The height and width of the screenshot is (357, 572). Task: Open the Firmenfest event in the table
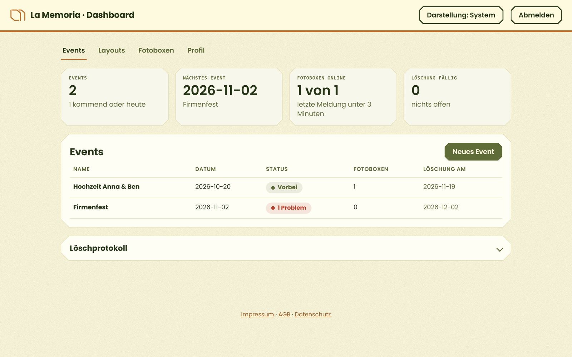click(90, 207)
